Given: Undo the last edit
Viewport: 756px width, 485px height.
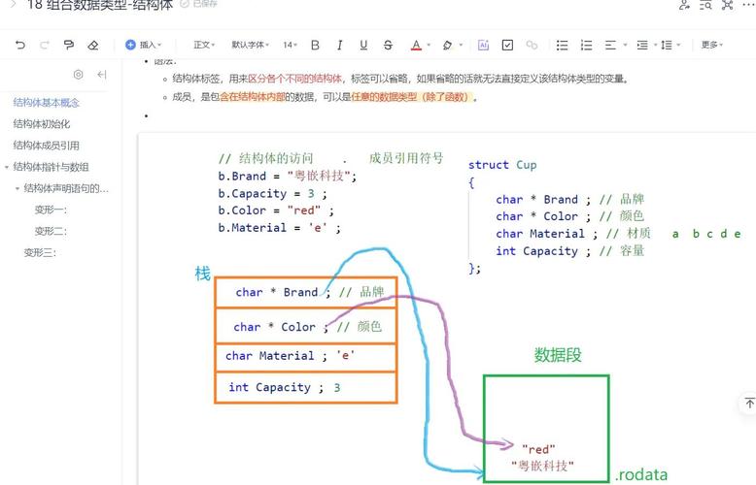Looking at the screenshot, I should click(20, 45).
